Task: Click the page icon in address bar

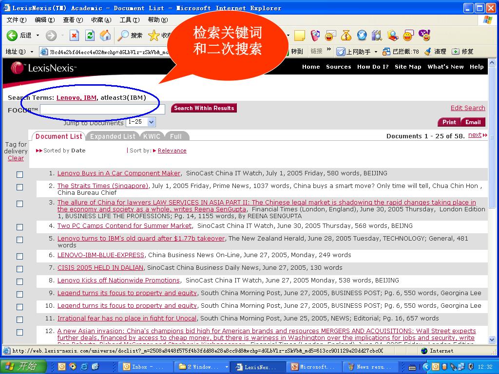Action: [x=44, y=52]
